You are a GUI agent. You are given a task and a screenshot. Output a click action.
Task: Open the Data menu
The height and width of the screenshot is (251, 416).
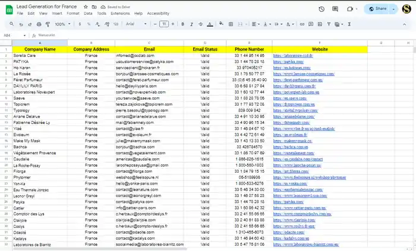(88, 13)
